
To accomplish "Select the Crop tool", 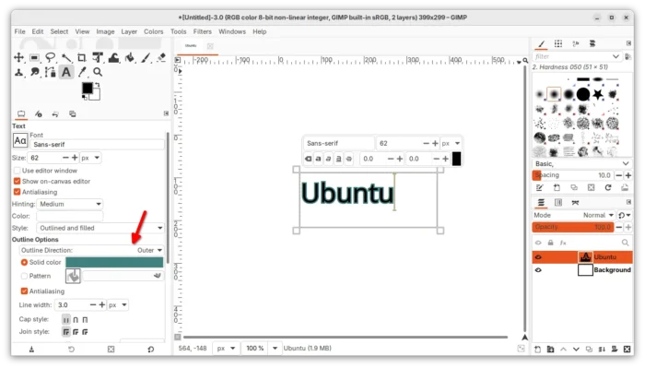I will pyautogui.click(x=81, y=57).
